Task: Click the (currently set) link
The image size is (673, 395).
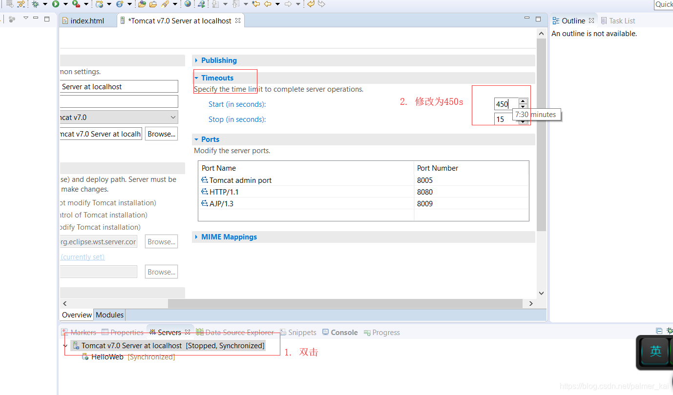Action: pos(83,257)
